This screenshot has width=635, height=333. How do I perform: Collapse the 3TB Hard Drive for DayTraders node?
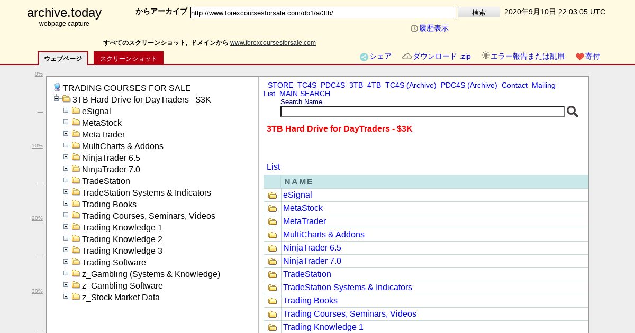[x=56, y=99]
